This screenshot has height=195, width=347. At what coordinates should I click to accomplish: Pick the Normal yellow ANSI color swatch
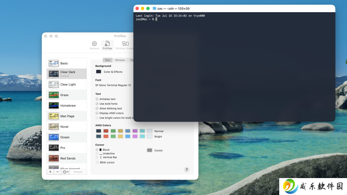pos(120,131)
